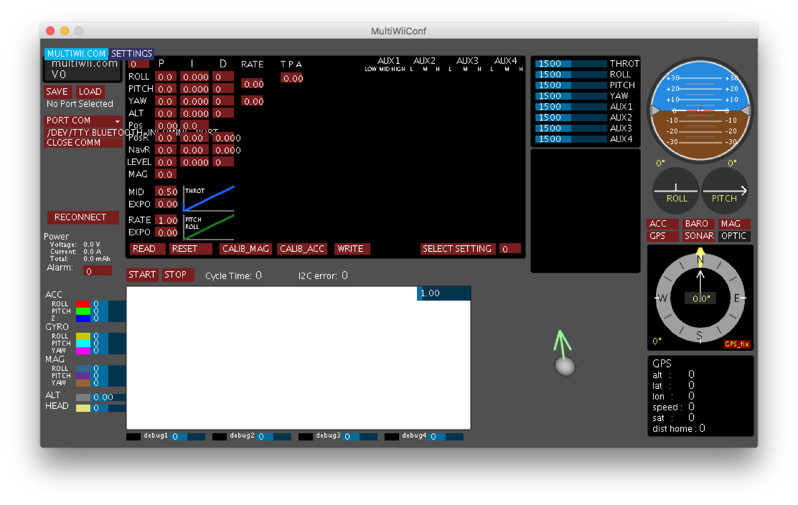This screenshot has height=505, width=798.
Task: Toggle the MAG sensor button
Action: [734, 223]
